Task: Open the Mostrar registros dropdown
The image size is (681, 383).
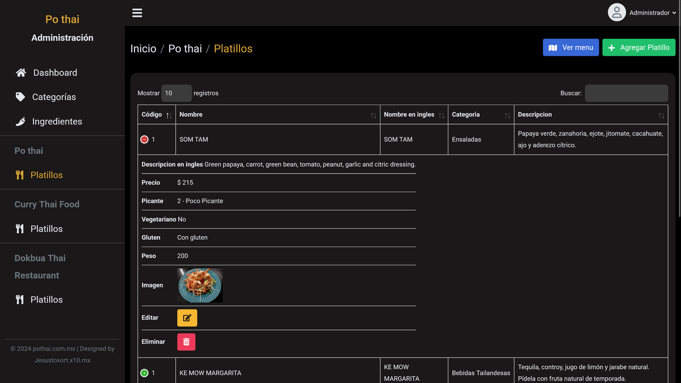Action: pos(176,93)
